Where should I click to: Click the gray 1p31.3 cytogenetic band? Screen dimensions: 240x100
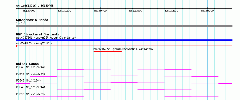(x=124, y=26)
